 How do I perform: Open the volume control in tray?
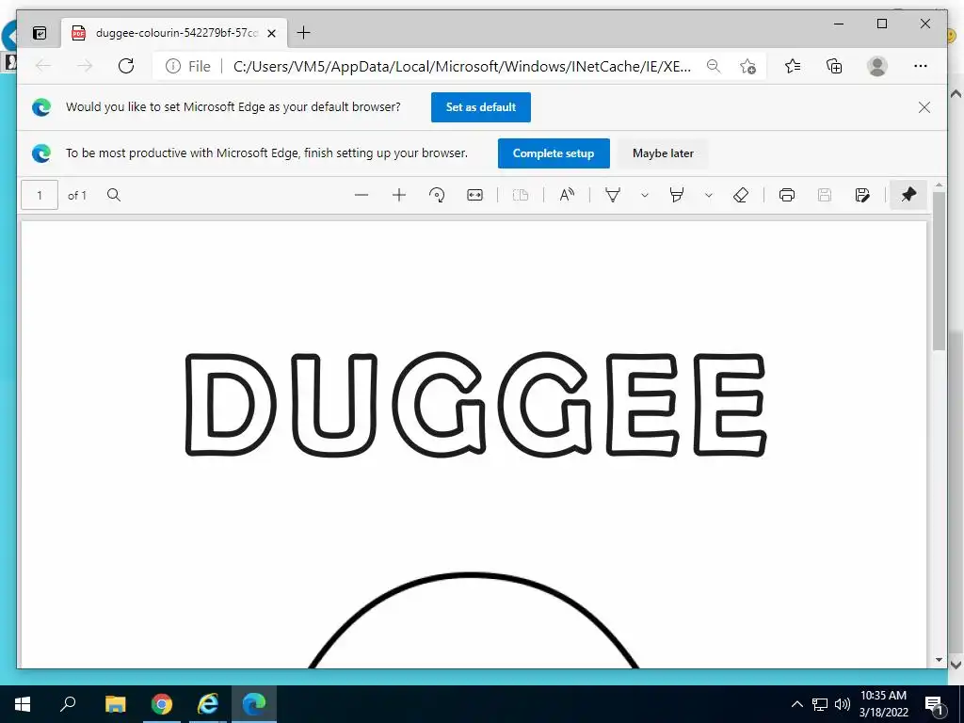click(x=843, y=704)
